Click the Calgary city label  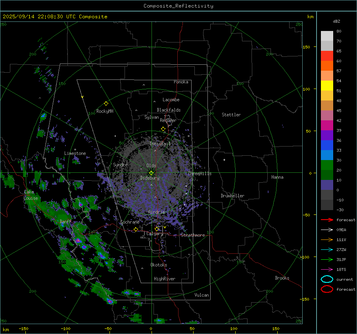tap(155, 234)
